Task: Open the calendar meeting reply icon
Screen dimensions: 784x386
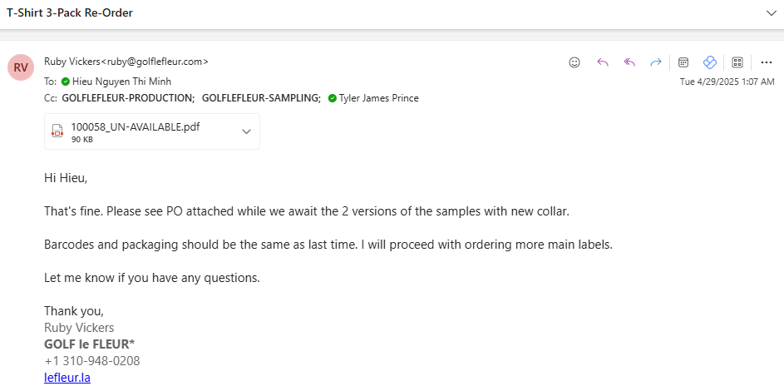Action: click(x=683, y=62)
